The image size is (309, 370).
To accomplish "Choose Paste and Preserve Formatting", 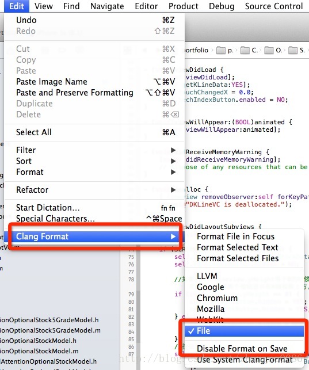I will (x=94, y=93).
